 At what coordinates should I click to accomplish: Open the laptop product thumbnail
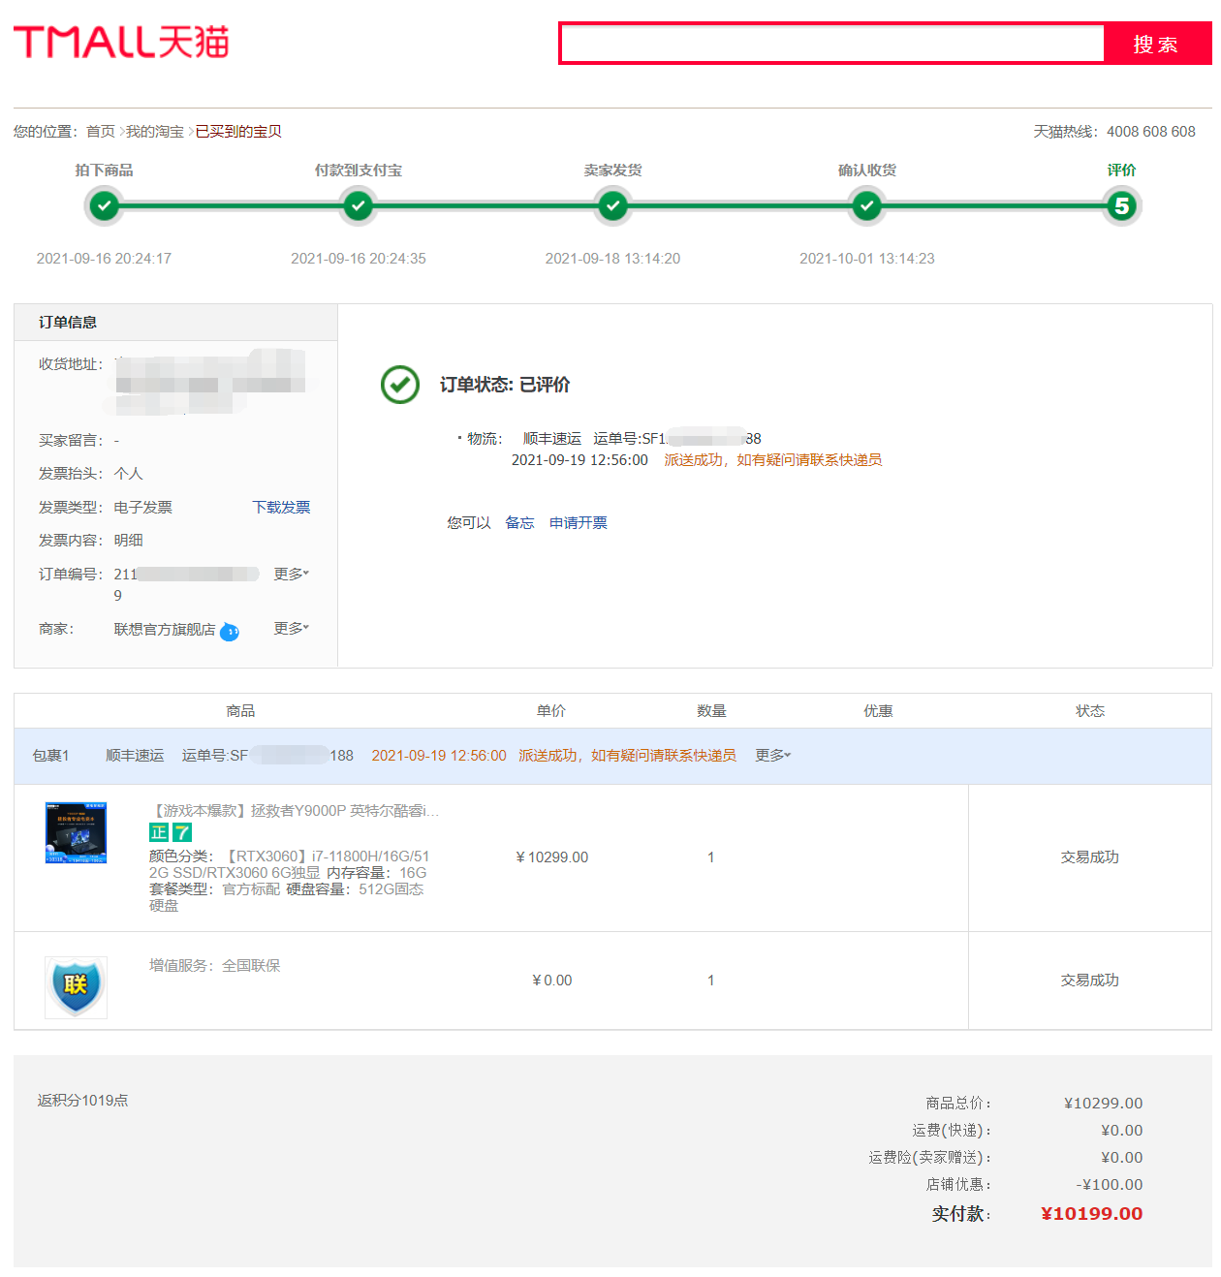(76, 832)
